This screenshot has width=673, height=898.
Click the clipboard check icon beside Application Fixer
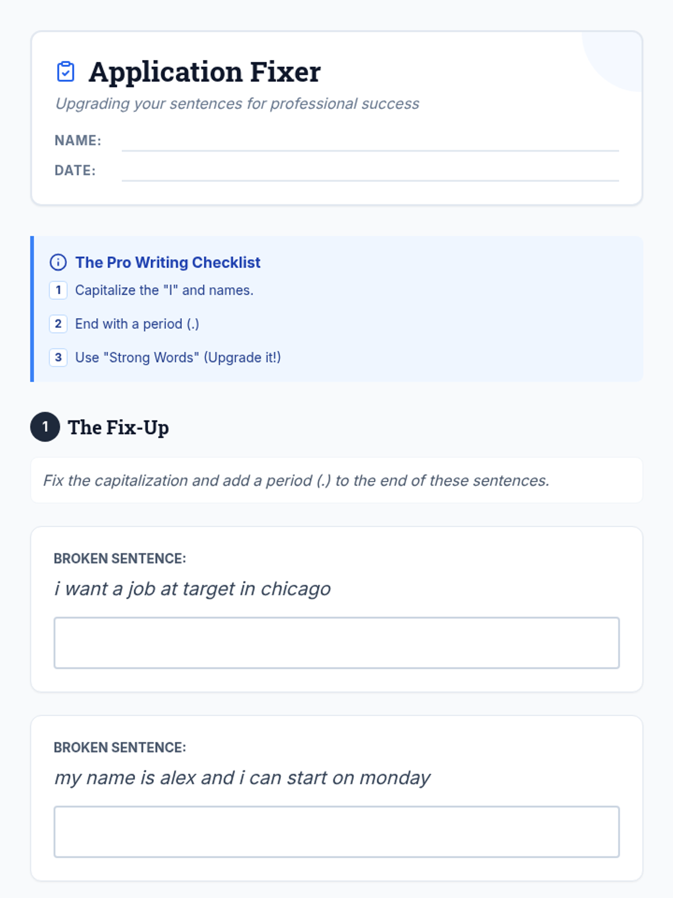click(x=66, y=72)
